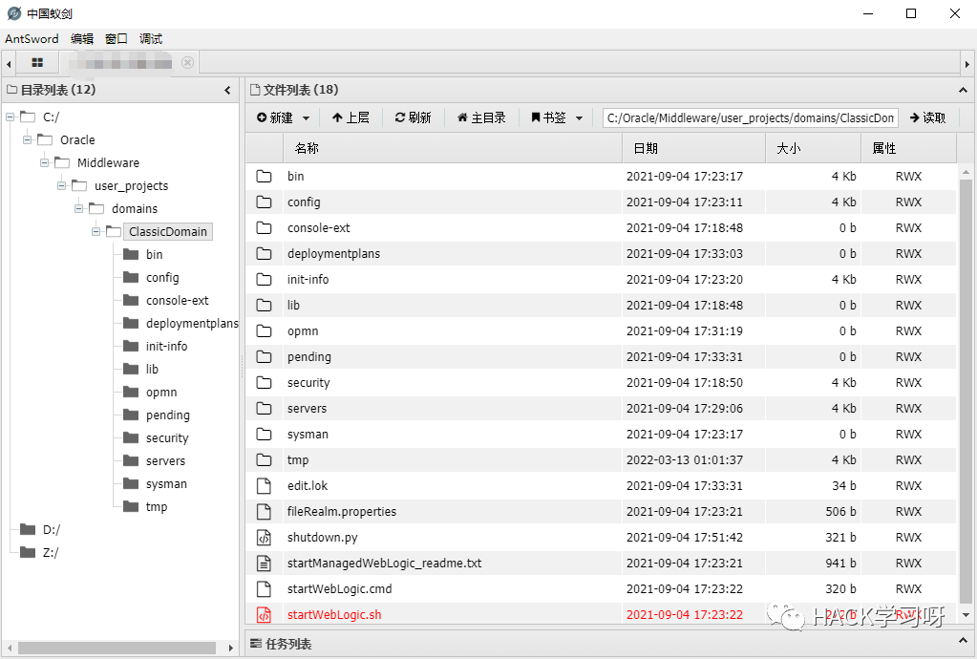
Task: Click the servers folder icon in tree
Action: click(x=131, y=460)
